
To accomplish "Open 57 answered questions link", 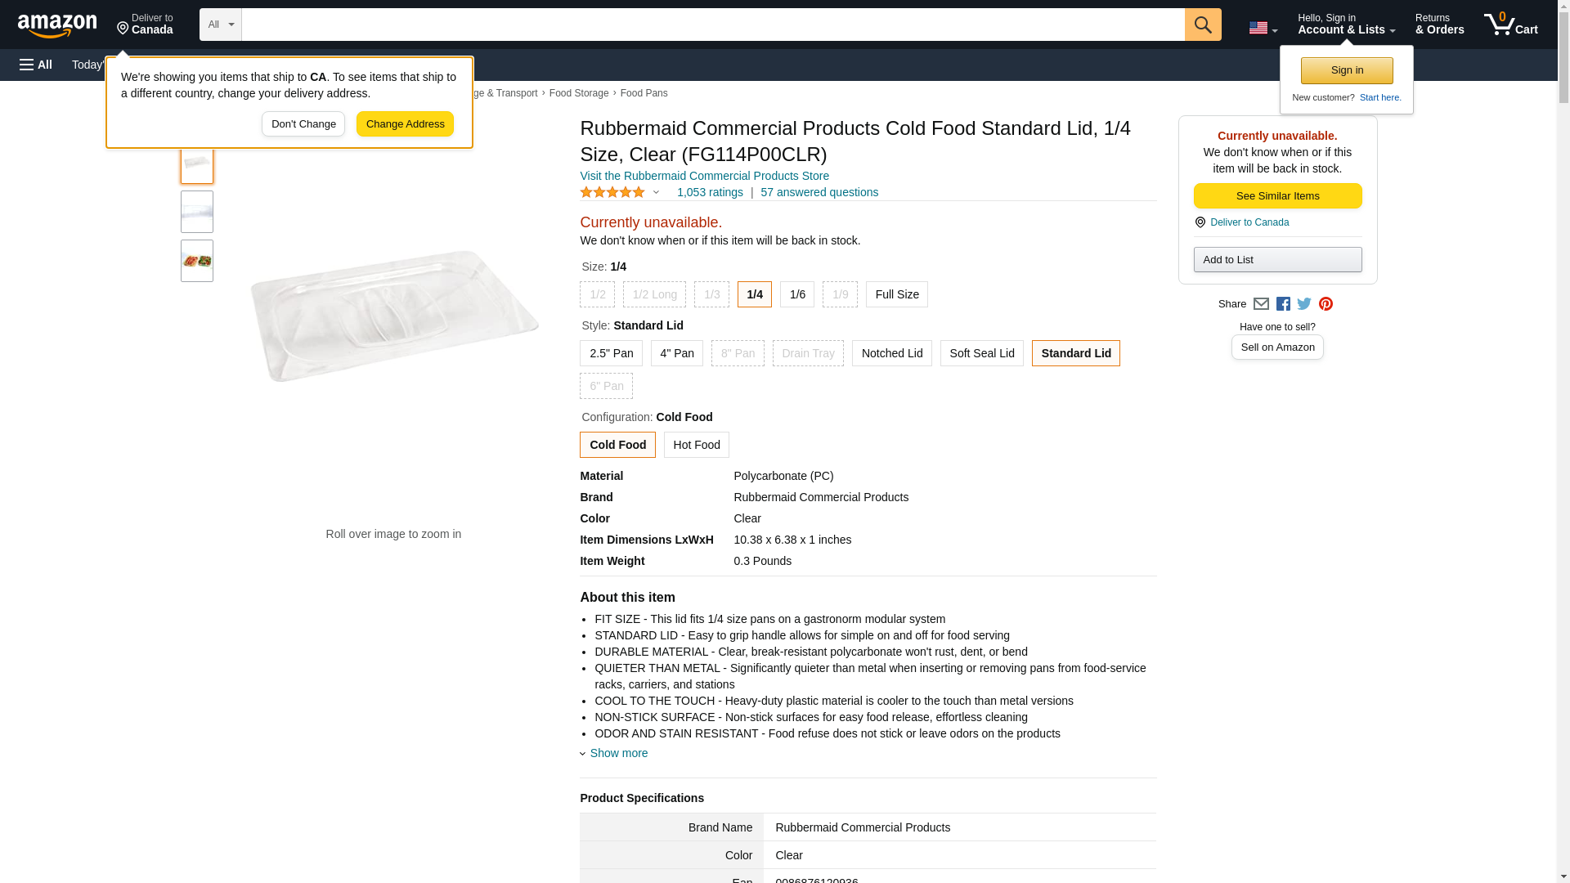I will (819, 192).
